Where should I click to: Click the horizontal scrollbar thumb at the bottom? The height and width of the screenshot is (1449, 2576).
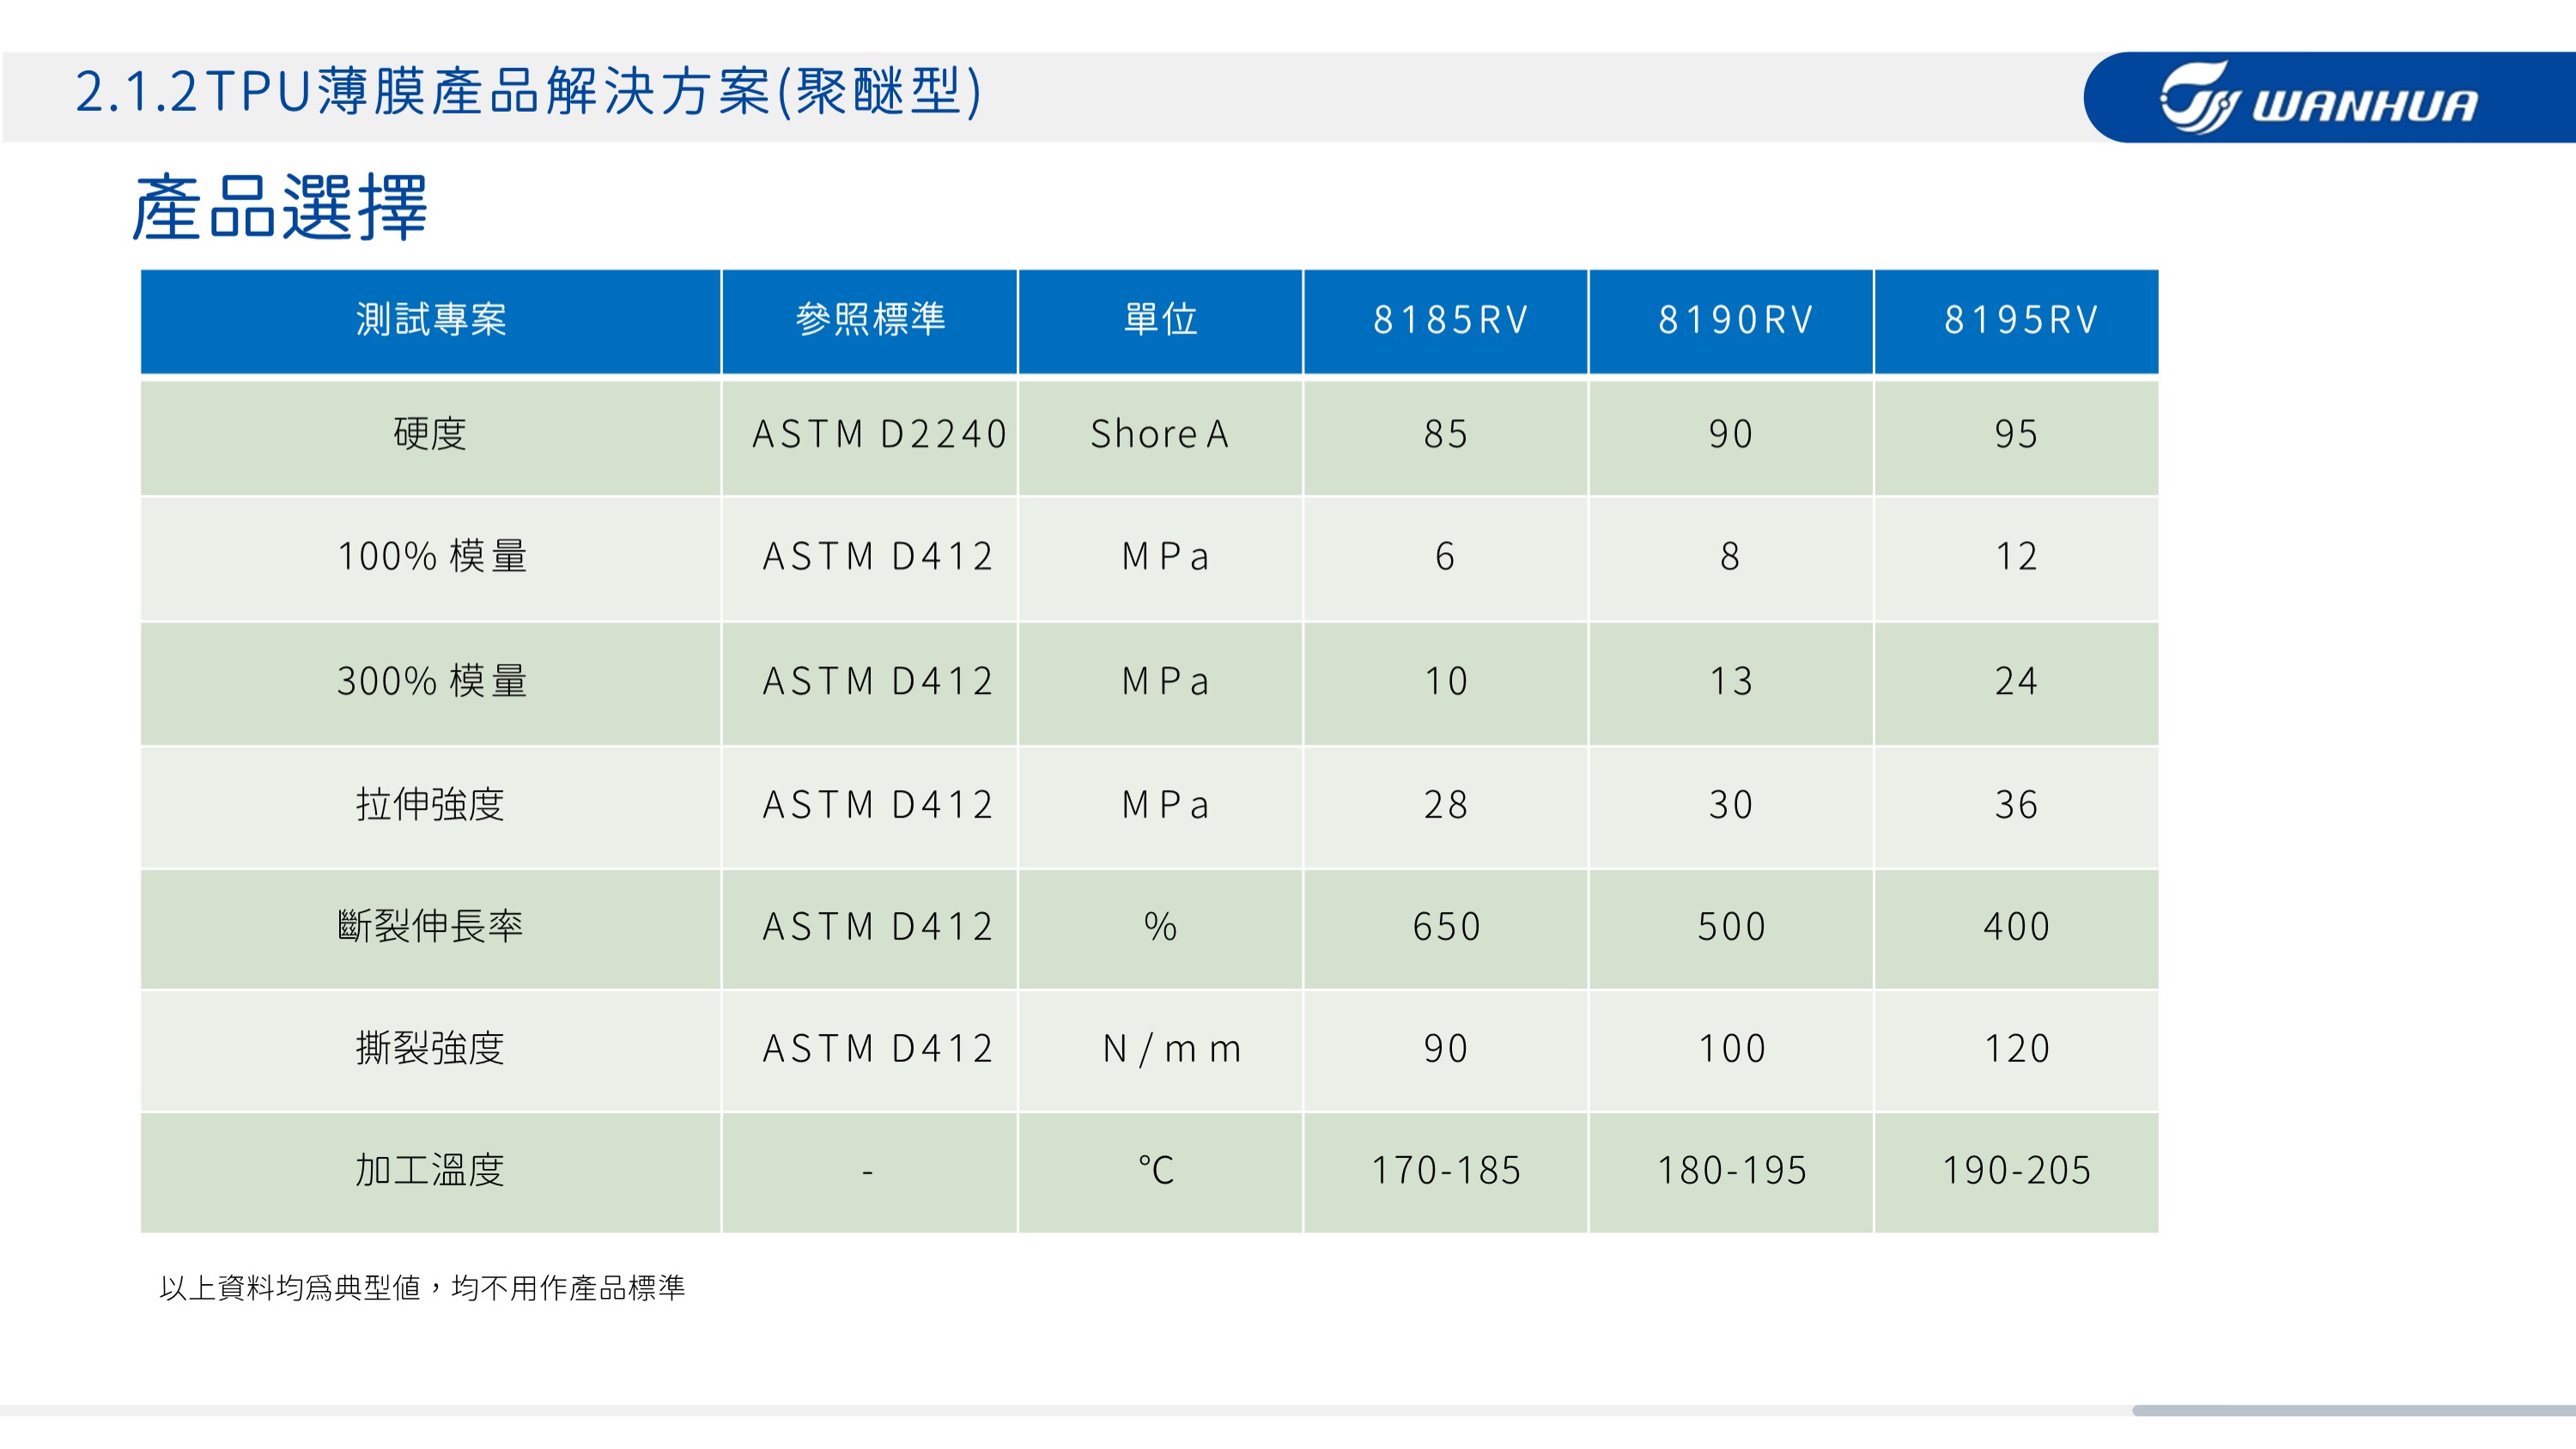point(2353,1410)
